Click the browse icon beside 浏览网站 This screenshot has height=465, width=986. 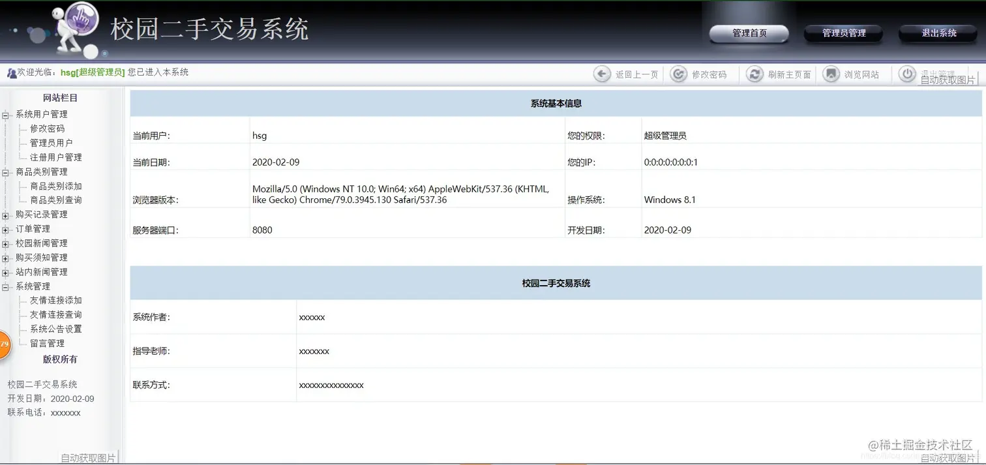pos(831,74)
